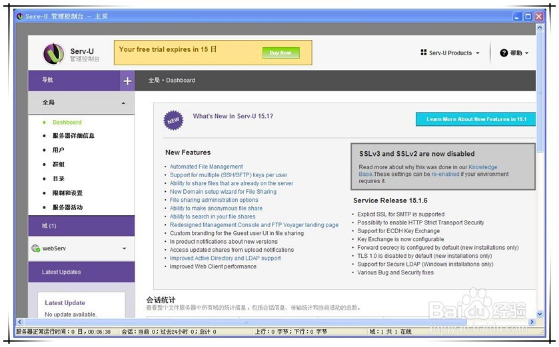Click the Serv-U Products grid icon

424,53
